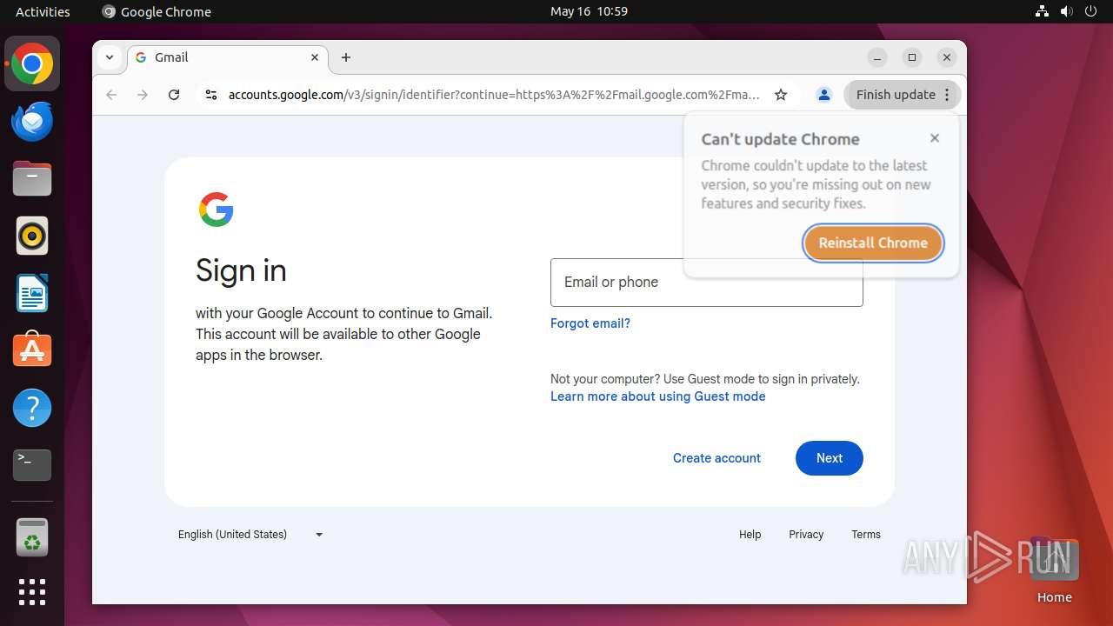Show Applications grid at dock bottom

[x=32, y=592]
